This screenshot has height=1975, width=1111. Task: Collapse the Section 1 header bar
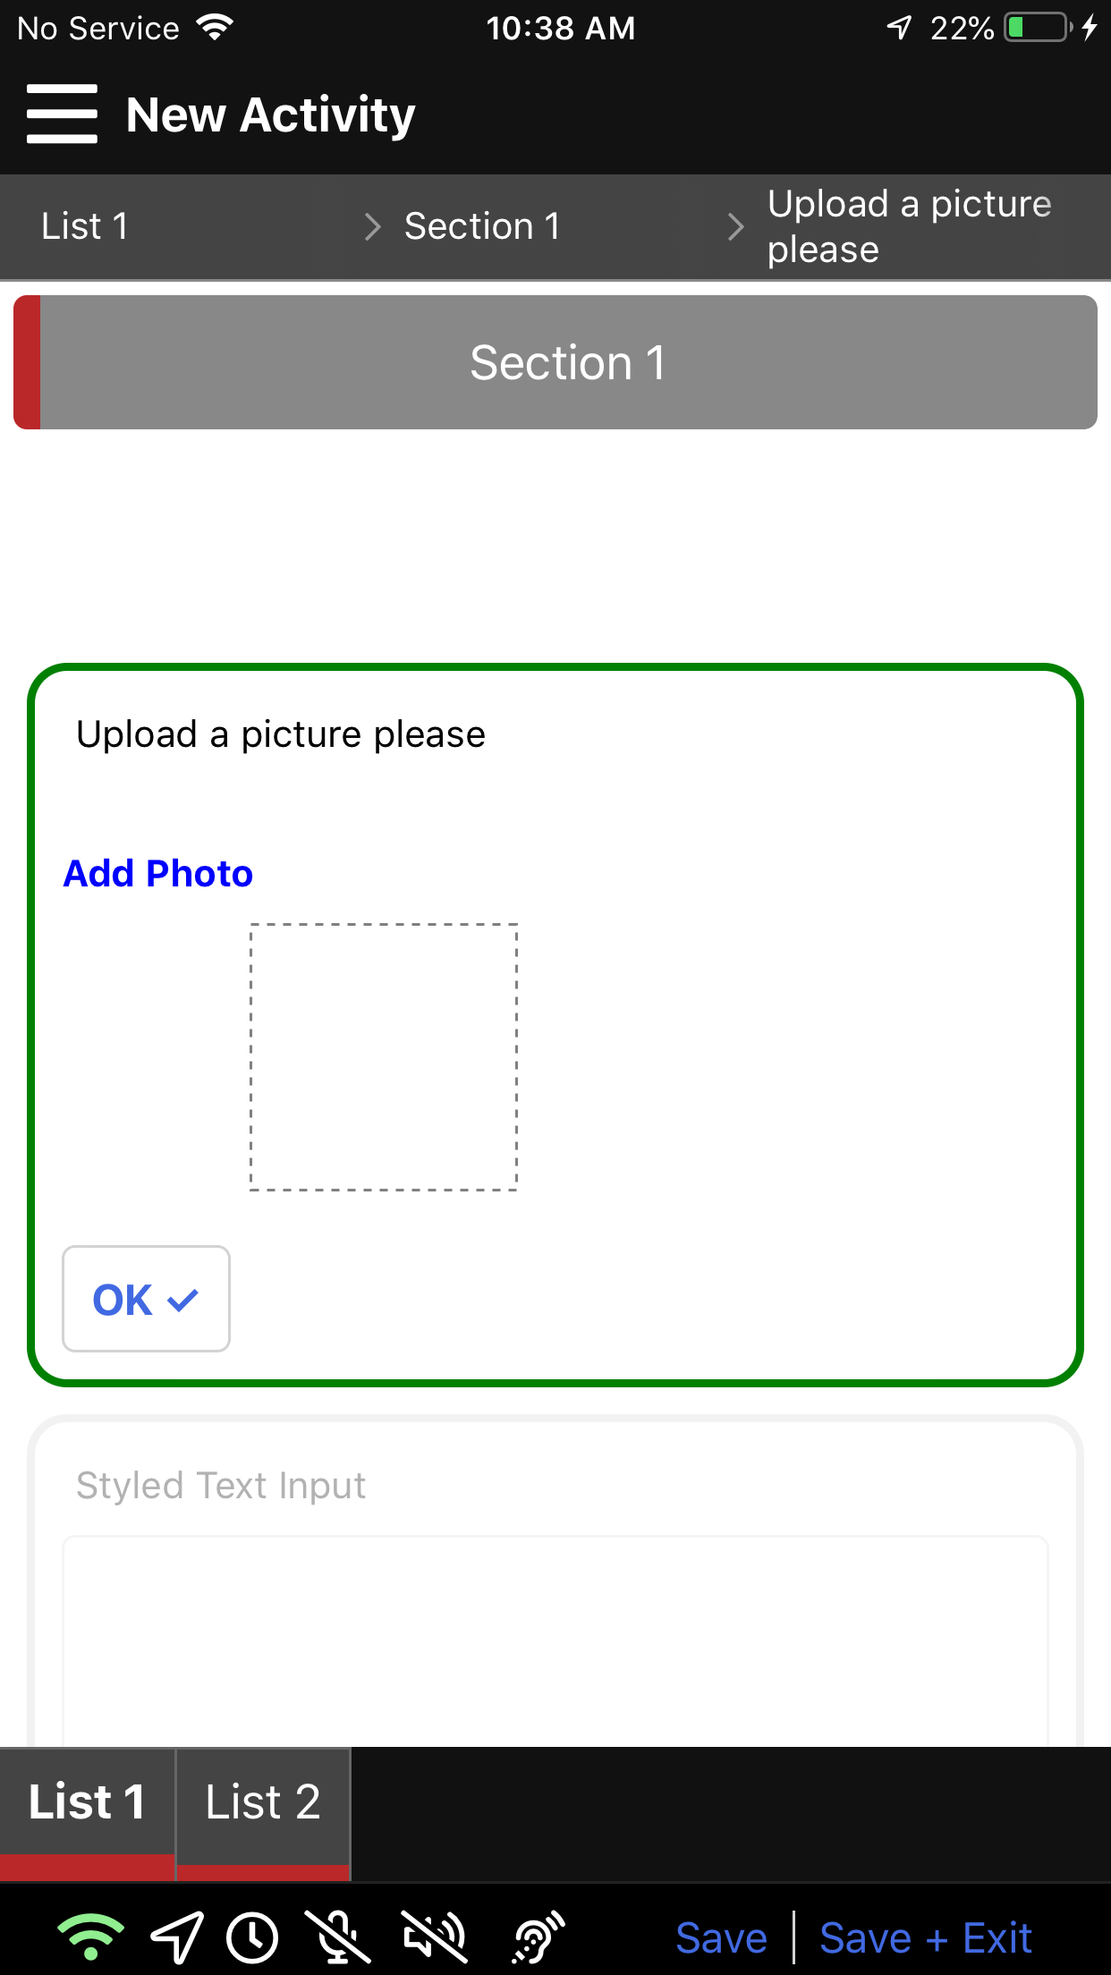567,363
